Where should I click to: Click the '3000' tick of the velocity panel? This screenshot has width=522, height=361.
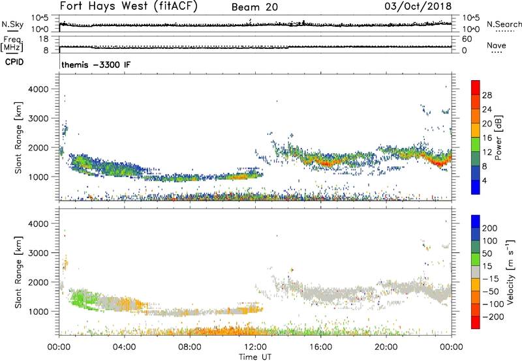[38, 253]
